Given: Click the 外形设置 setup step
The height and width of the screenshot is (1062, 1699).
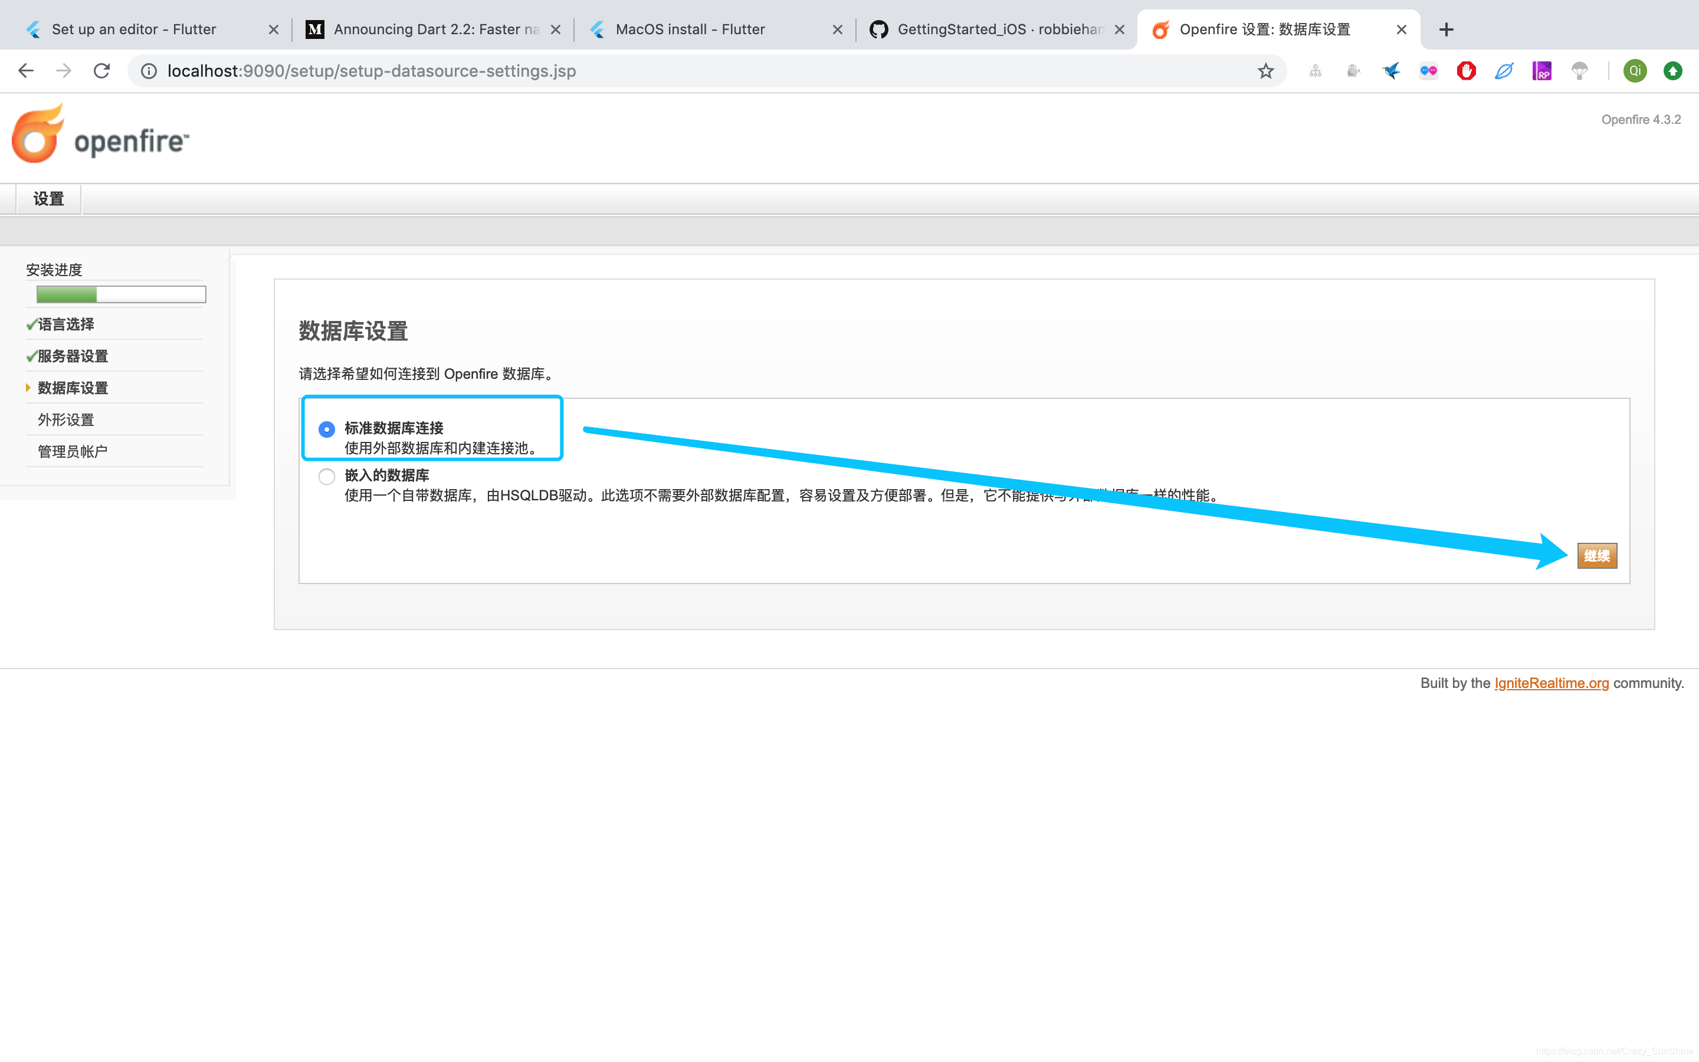Looking at the screenshot, I should 65,420.
